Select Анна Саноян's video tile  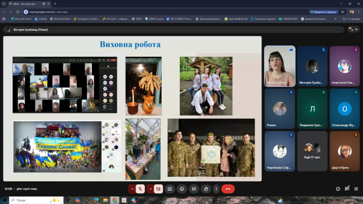(x=280, y=66)
